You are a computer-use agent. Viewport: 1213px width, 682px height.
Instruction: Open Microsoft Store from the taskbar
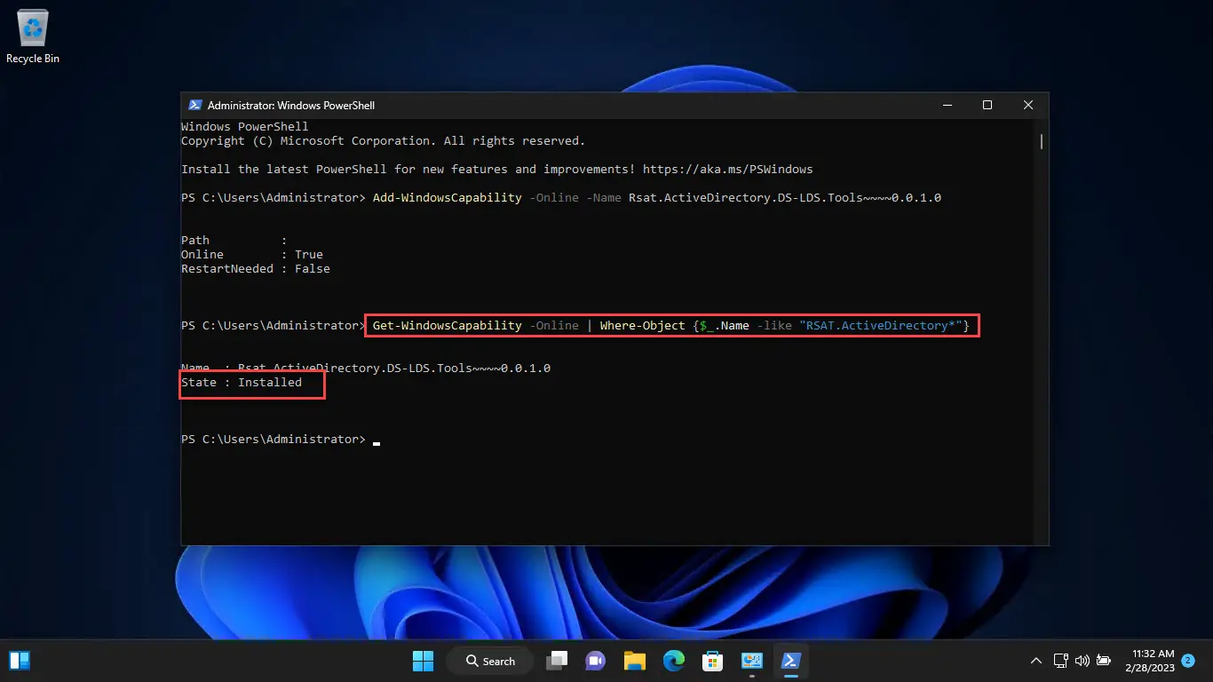[x=712, y=661]
